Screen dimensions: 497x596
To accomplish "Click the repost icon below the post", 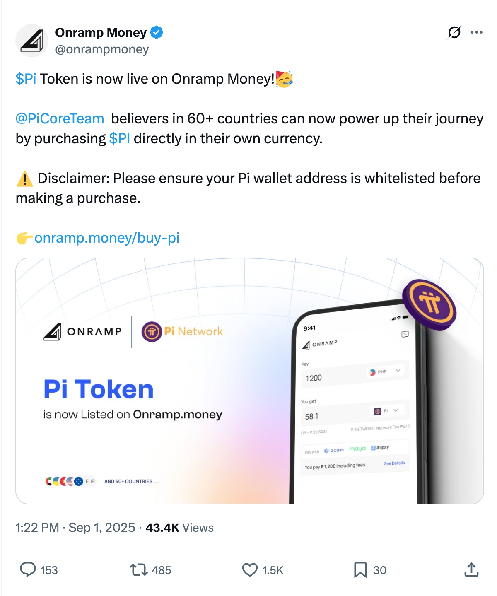I will point(139,570).
